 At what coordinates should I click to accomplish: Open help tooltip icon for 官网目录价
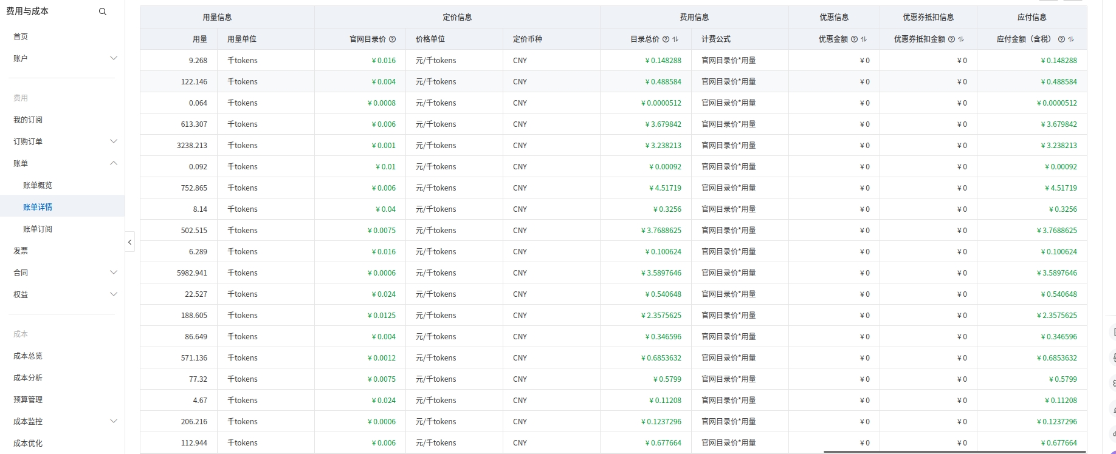pyautogui.click(x=393, y=39)
